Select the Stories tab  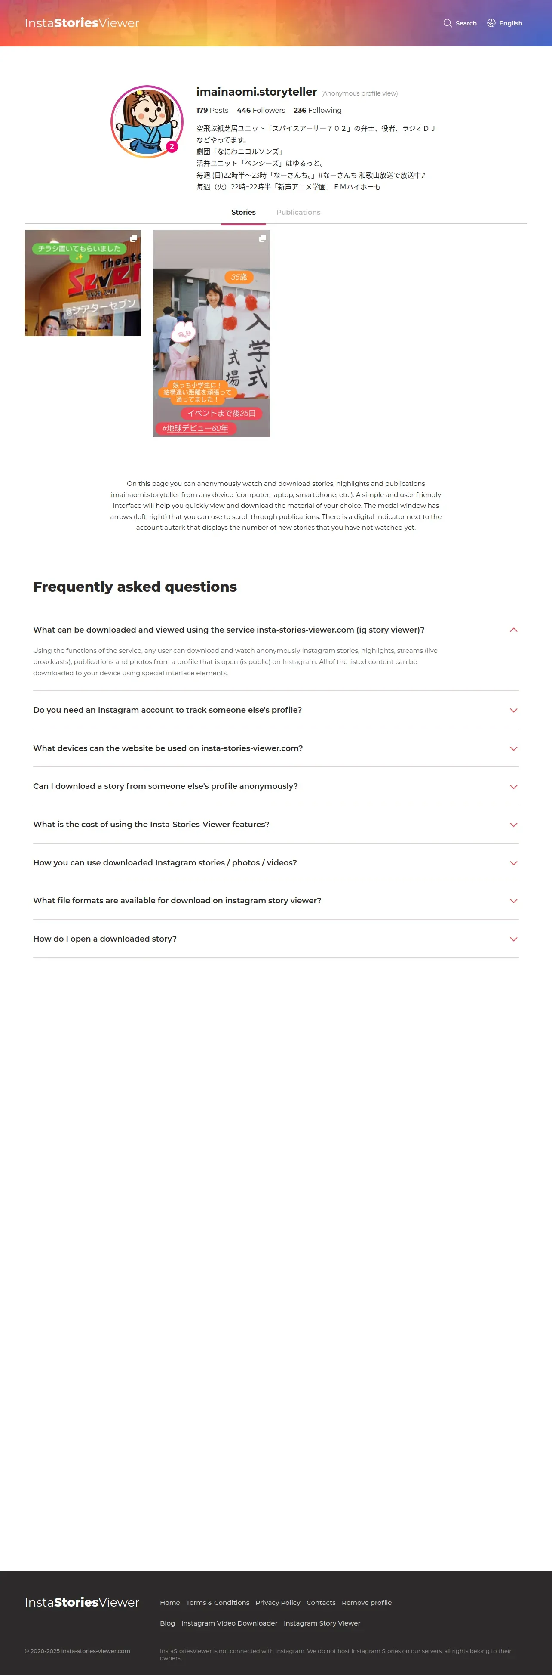click(x=243, y=213)
